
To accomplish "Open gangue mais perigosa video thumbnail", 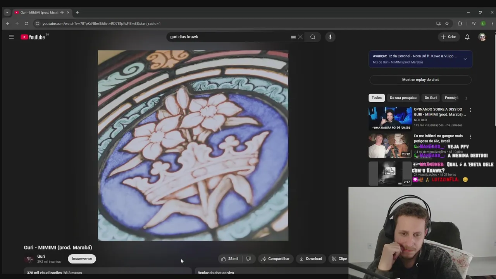I will pos(390,146).
